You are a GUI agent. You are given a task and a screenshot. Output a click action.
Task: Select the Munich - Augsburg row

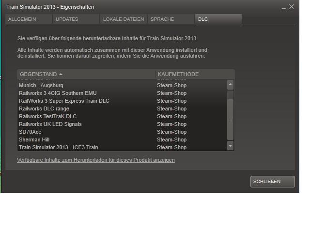coord(122,85)
